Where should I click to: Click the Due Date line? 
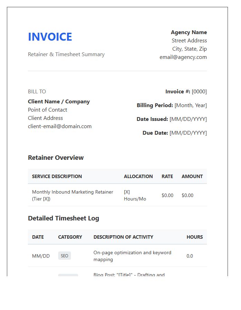175,133
